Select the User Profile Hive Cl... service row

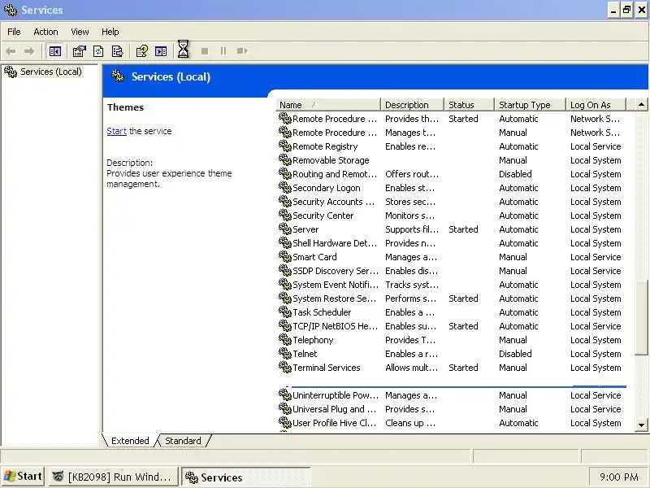click(452, 423)
